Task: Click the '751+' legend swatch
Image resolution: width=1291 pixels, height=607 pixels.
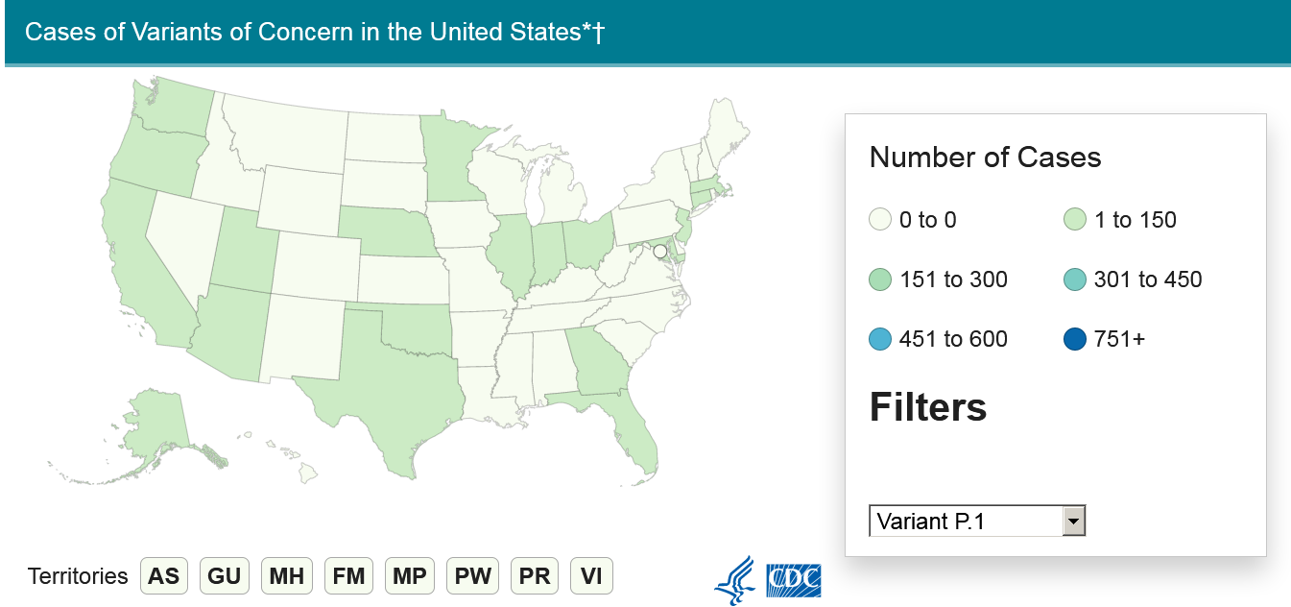Action: click(1075, 339)
